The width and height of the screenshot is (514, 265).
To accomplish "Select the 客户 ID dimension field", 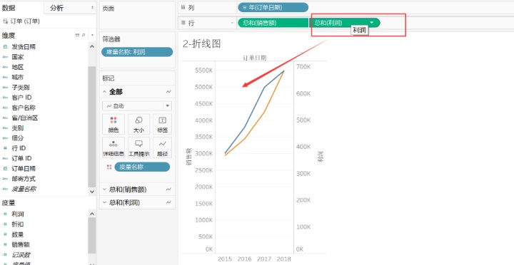I will 21,98.
